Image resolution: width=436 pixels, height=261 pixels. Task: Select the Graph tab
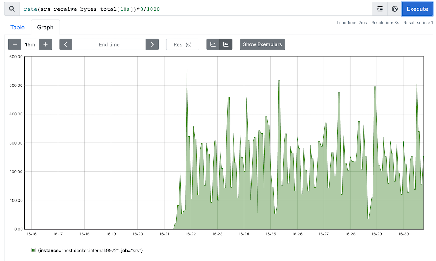click(45, 27)
